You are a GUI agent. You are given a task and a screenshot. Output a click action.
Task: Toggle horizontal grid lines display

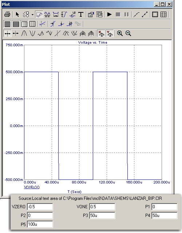click(x=16, y=24)
